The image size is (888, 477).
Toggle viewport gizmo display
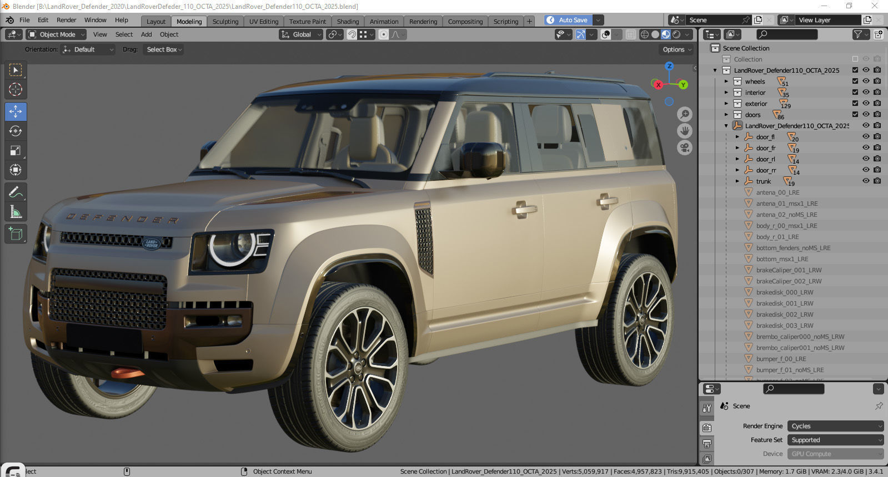click(581, 34)
